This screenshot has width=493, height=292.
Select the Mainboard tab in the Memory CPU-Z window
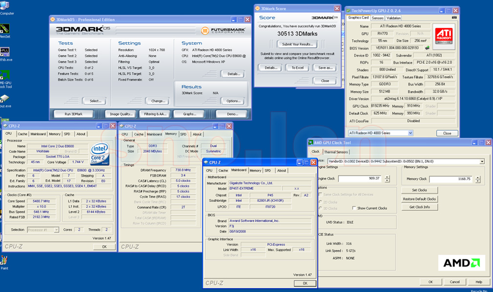tap(154, 134)
